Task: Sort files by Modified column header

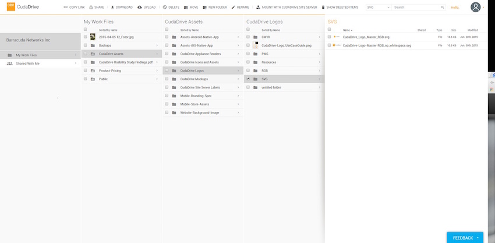Action: (473, 30)
